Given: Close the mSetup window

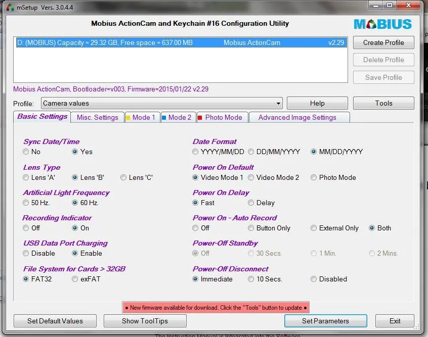Looking at the screenshot, I should [408, 6].
